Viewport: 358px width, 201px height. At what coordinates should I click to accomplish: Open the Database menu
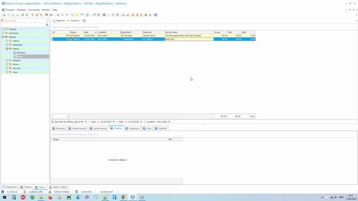pos(21,10)
